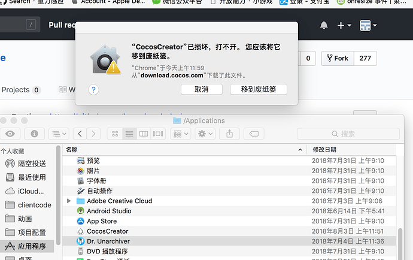The image size is (413, 260).
Task: Click the 移到废纸篓 button
Action: pos(259,89)
